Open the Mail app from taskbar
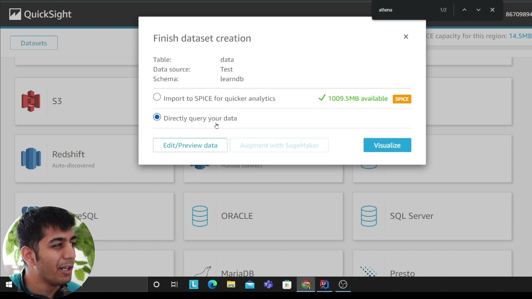This screenshot has height=299, width=532. 249,284
